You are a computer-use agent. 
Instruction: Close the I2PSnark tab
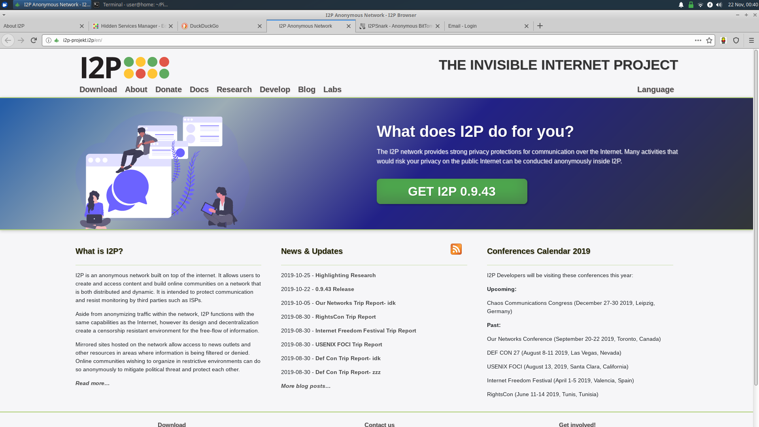(438, 26)
